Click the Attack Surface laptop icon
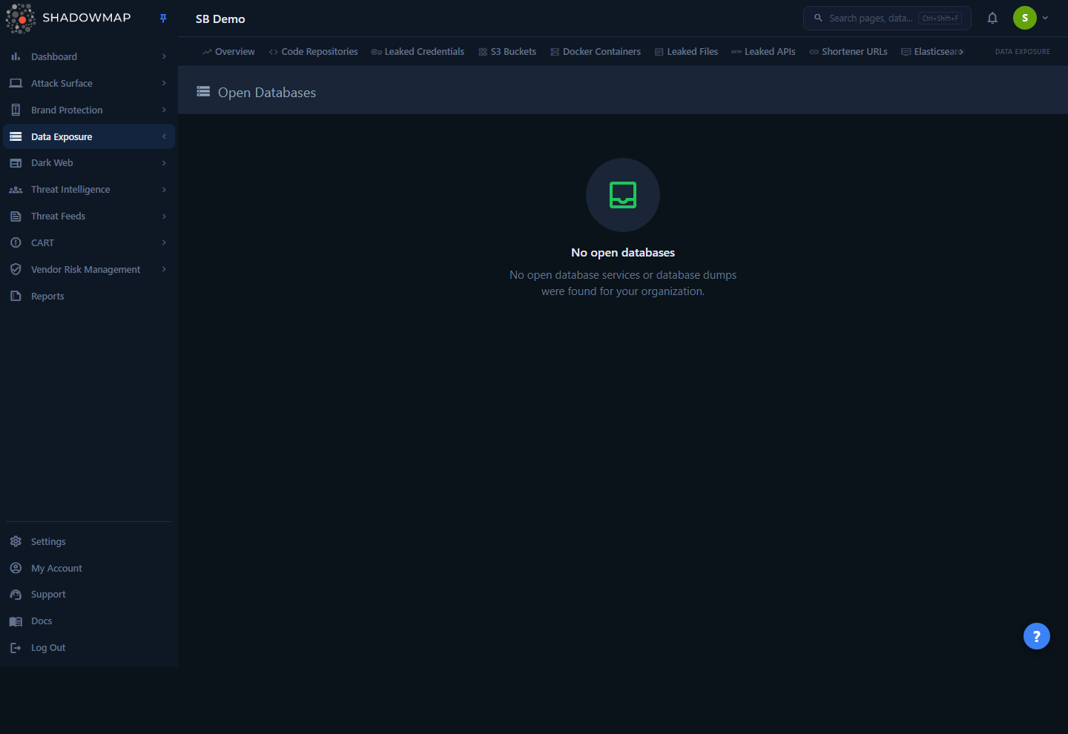The image size is (1068, 734). point(16,83)
